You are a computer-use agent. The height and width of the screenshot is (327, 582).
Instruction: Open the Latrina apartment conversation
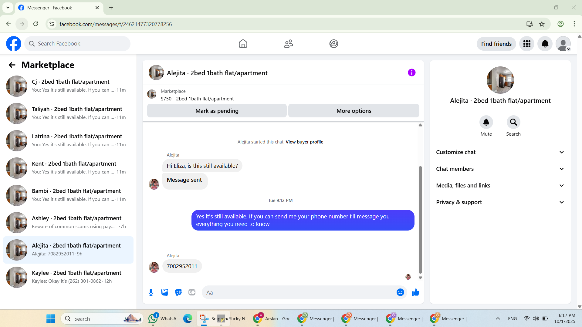68,141
